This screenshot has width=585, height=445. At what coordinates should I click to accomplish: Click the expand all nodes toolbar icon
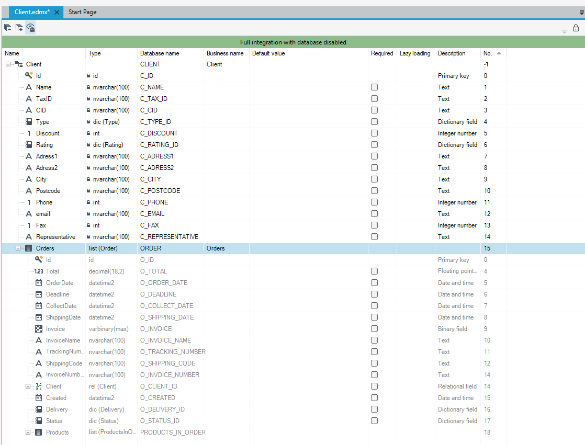pyautogui.click(x=19, y=27)
